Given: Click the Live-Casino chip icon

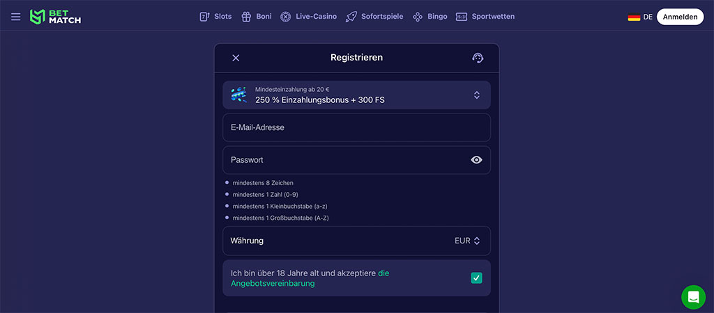Looking at the screenshot, I should 286,17.
